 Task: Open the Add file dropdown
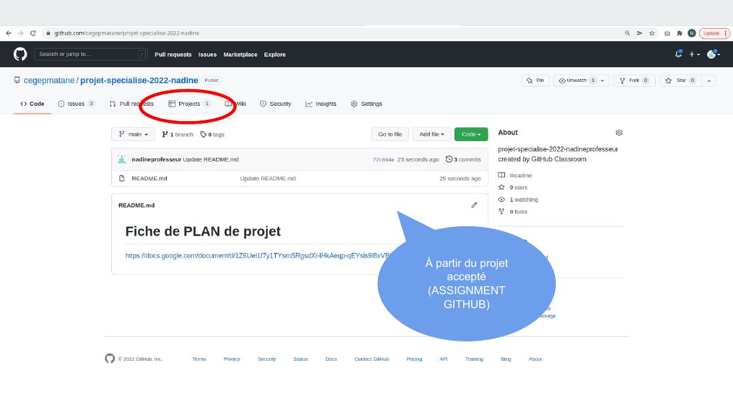[x=432, y=134]
